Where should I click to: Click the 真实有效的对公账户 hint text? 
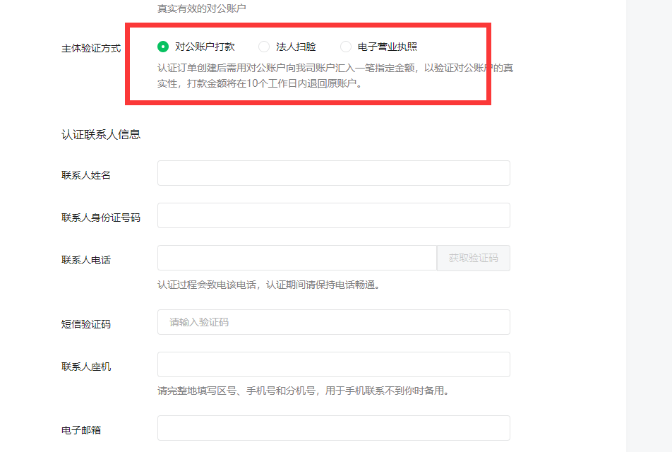point(201,8)
